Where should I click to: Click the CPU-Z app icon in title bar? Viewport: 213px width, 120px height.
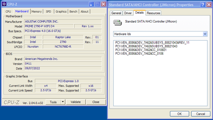pyautogui.click(x=4, y=4)
